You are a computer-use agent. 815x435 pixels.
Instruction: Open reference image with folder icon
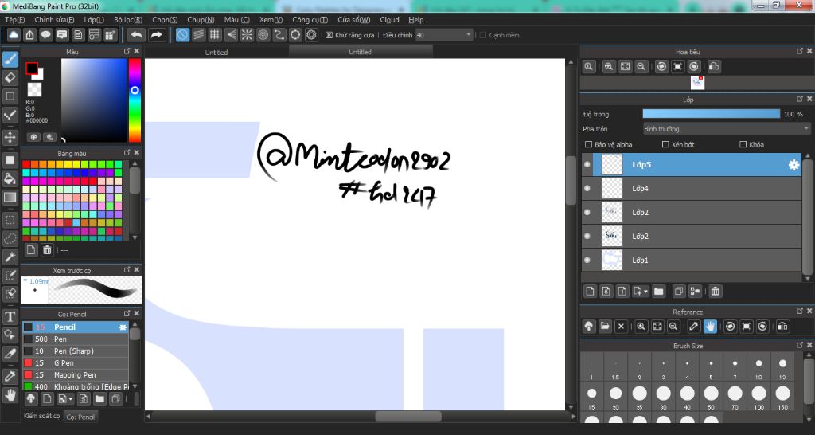(605, 327)
